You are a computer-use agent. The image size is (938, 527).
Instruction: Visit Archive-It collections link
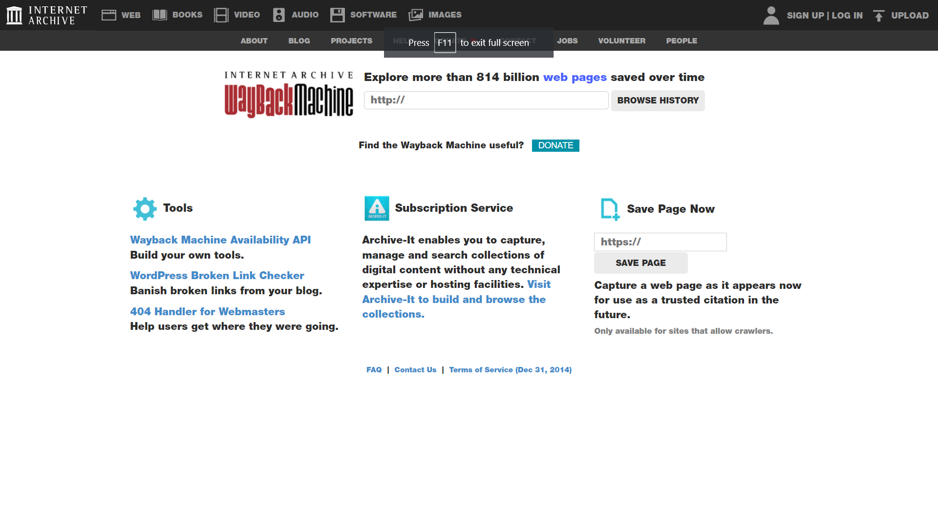coord(454,300)
